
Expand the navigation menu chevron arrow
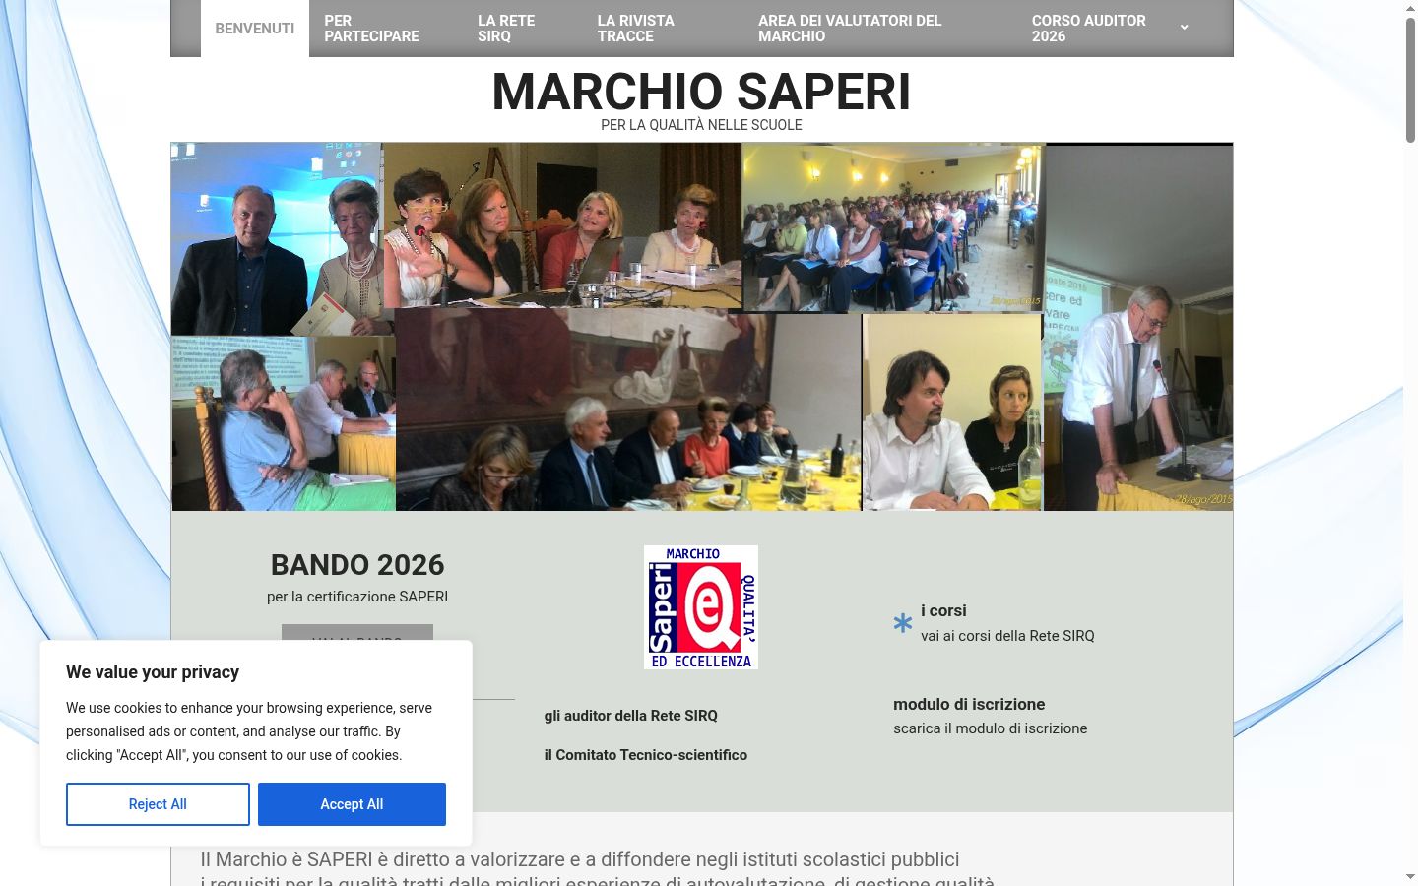pos(1184,28)
